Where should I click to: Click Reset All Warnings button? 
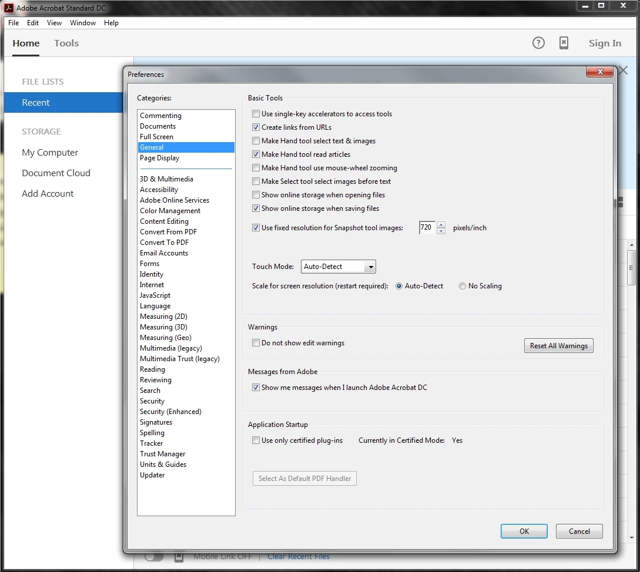tap(559, 345)
